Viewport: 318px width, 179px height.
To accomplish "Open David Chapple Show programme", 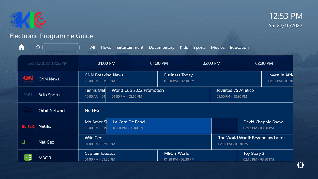I will (265, 126).
